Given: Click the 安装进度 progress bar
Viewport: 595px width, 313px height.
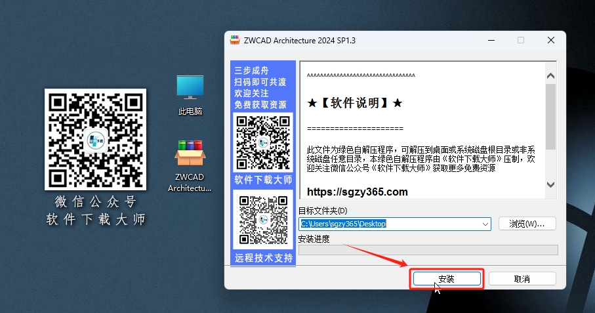Looking at the screenshot, I should pyautogui.click(x=428, y=249).
